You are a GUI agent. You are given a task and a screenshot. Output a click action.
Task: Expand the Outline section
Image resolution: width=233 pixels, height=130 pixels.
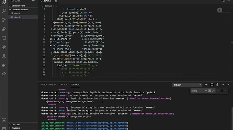click(x=23, y=125)
